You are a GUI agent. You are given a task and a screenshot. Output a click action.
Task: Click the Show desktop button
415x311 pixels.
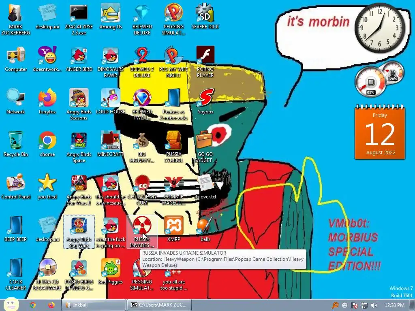click(x=412, y=305)
